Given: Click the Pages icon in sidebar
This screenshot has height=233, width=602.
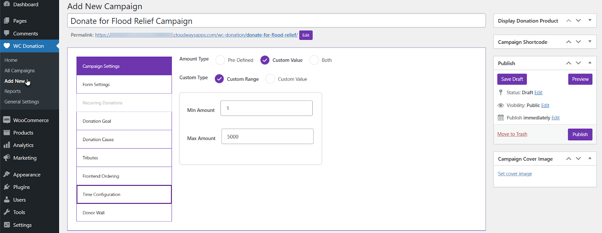Looking at the screenshot, I should (6, 21).
